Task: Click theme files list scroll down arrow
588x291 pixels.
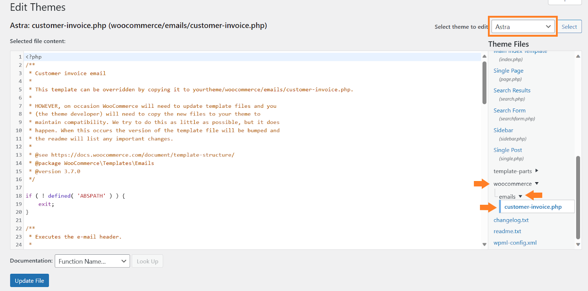Action: pyautogui.click(x=578, y=244)
